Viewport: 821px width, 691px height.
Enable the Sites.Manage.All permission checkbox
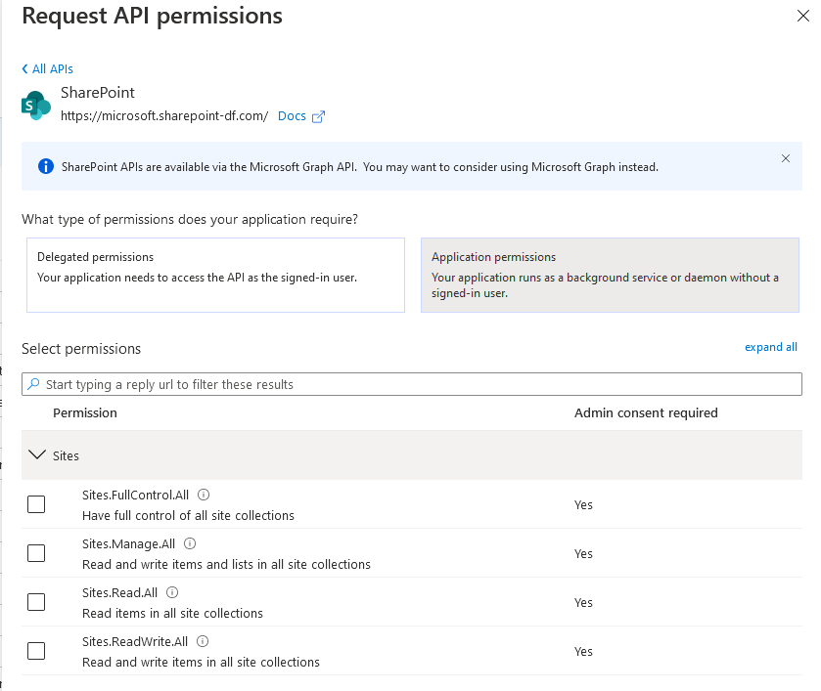(x=35, y=553)
